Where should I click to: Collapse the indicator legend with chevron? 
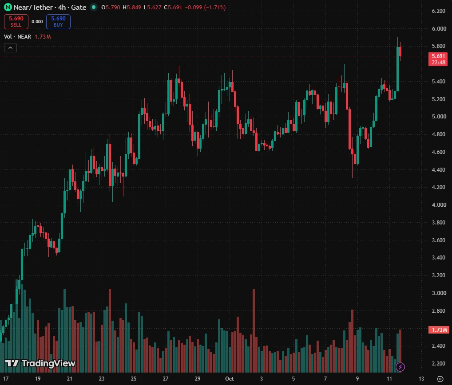10,48
